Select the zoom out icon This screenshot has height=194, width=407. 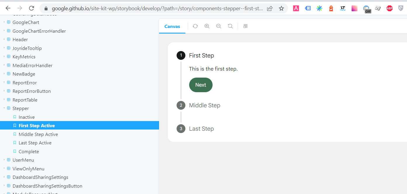(x=218, y=26)
